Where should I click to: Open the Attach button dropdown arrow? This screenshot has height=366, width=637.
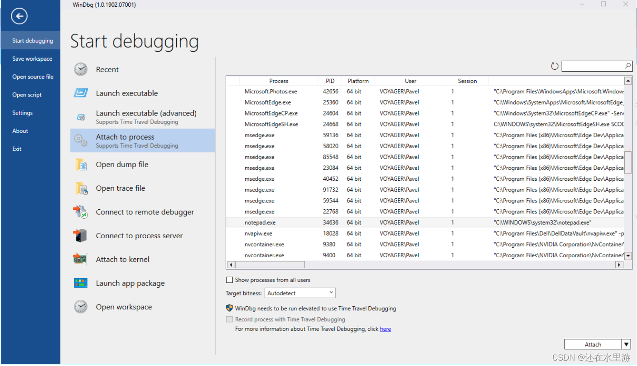pyautogui.click(x=627, y=344)
